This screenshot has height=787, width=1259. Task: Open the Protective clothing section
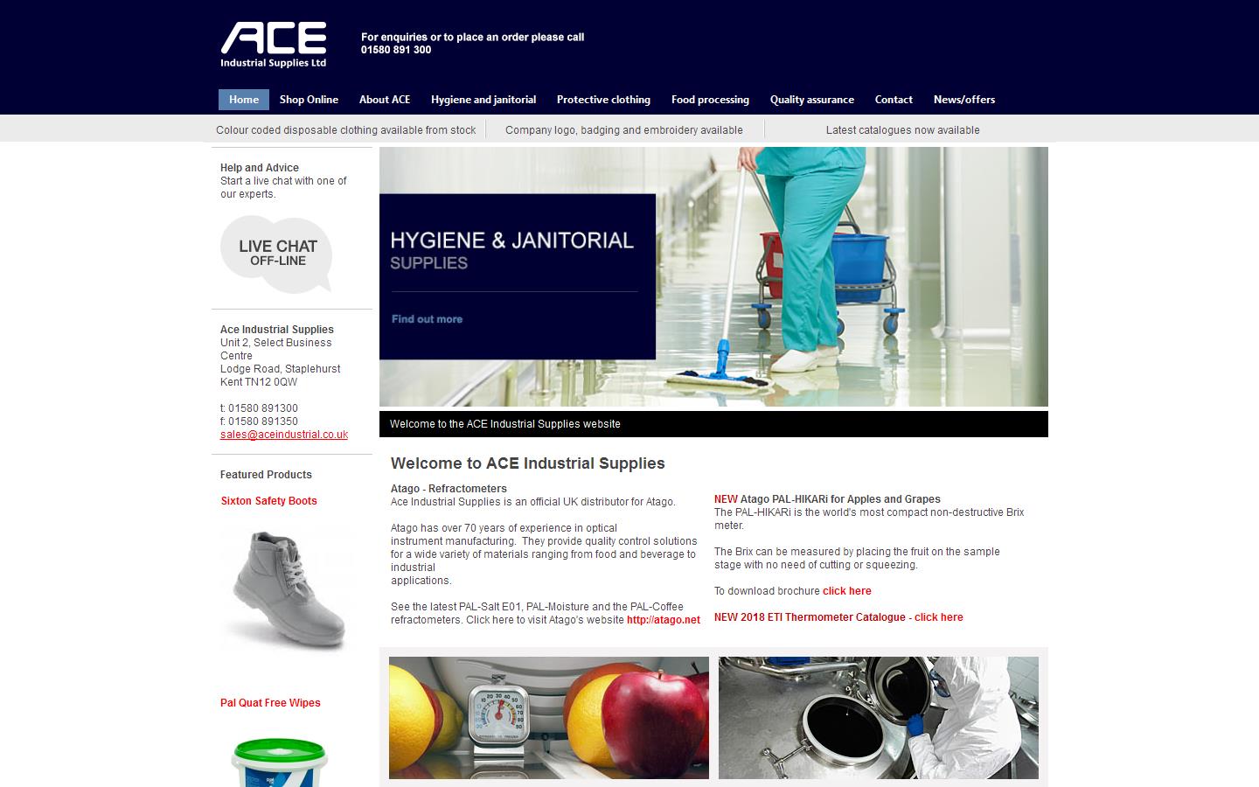click(602, 99)
